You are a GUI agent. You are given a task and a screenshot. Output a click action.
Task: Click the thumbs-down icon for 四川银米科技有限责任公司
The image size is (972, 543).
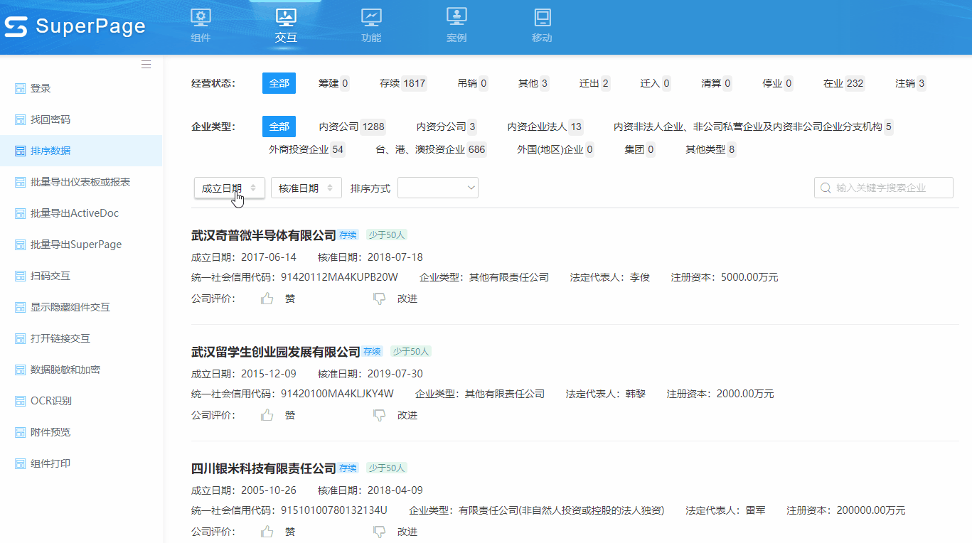click(379, 530)
